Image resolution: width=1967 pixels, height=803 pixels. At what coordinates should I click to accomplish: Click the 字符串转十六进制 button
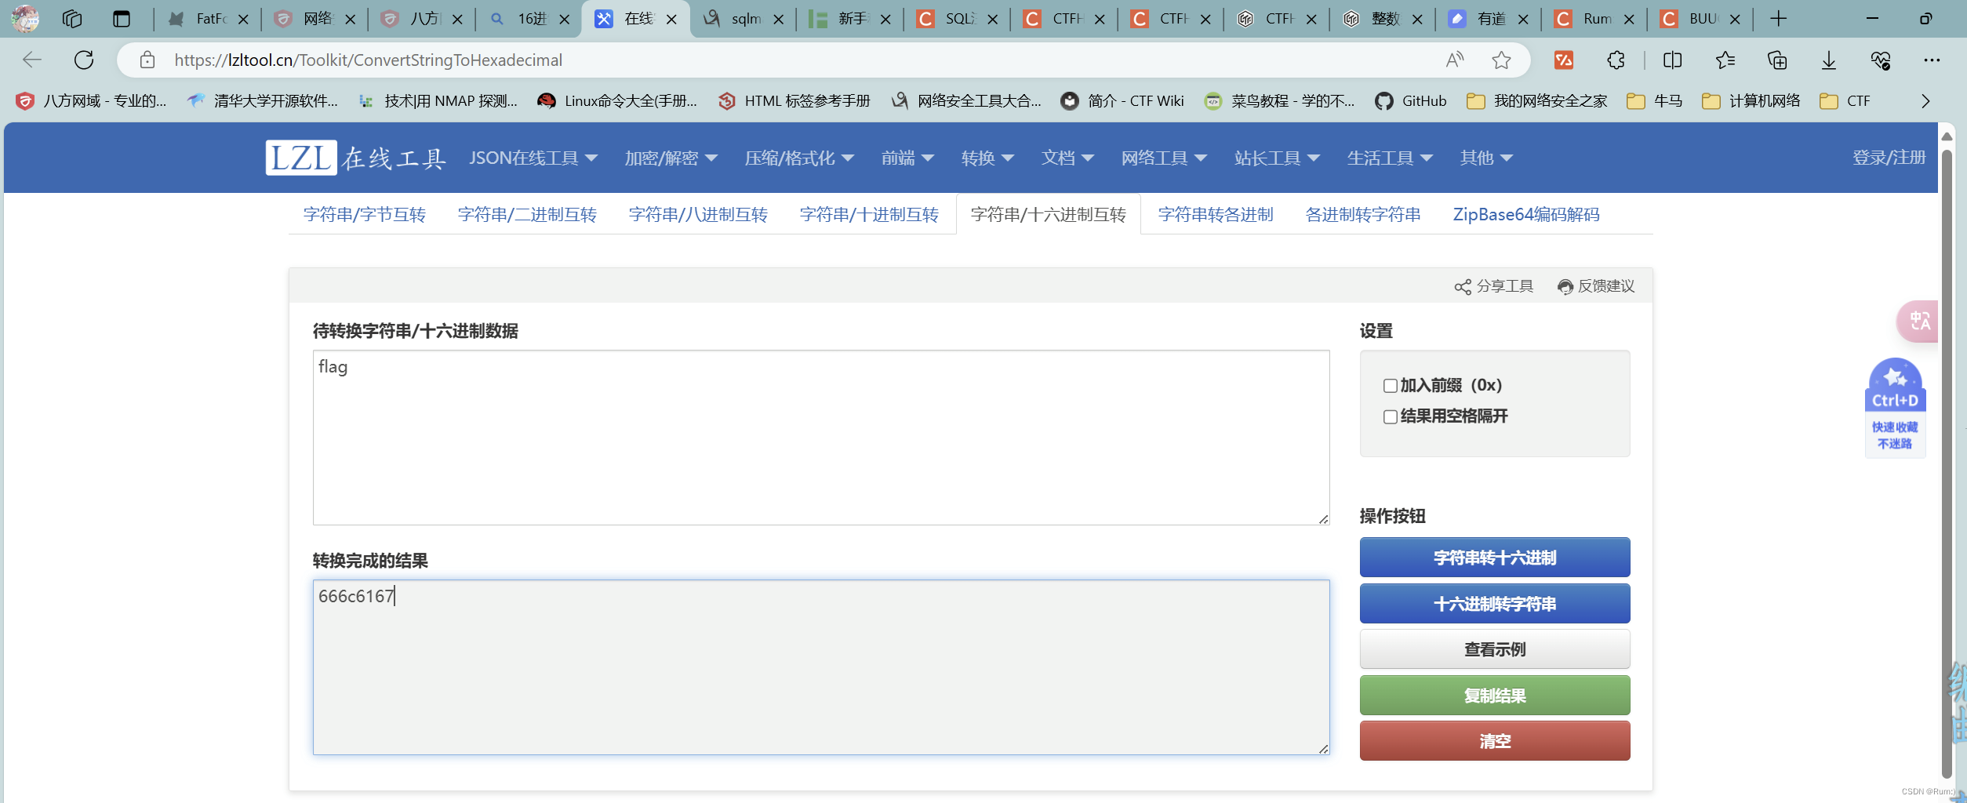tap(1495, 558)
